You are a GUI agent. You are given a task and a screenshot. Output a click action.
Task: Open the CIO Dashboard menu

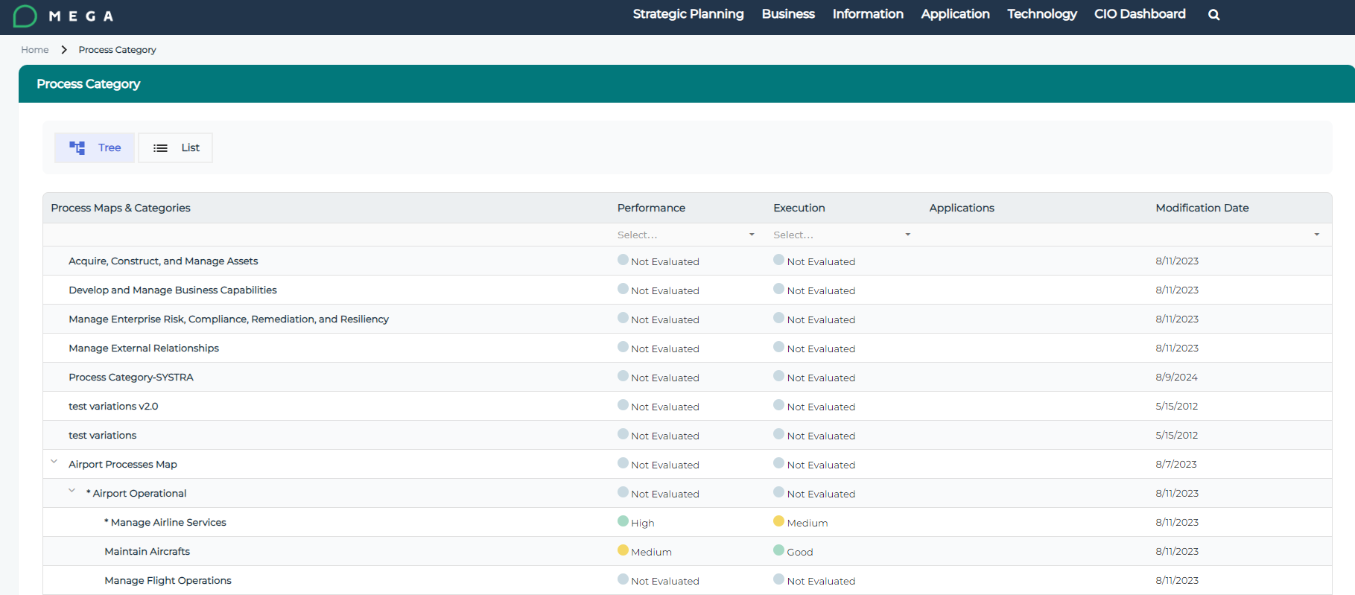click(1139, 14)
